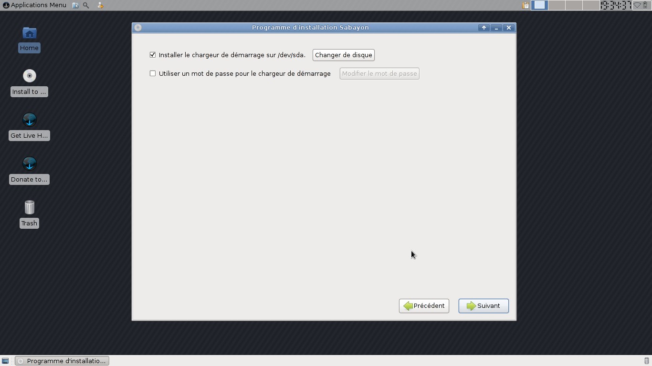Close the Sabayon installer window

pyautogui.click(x=509, y=28)
